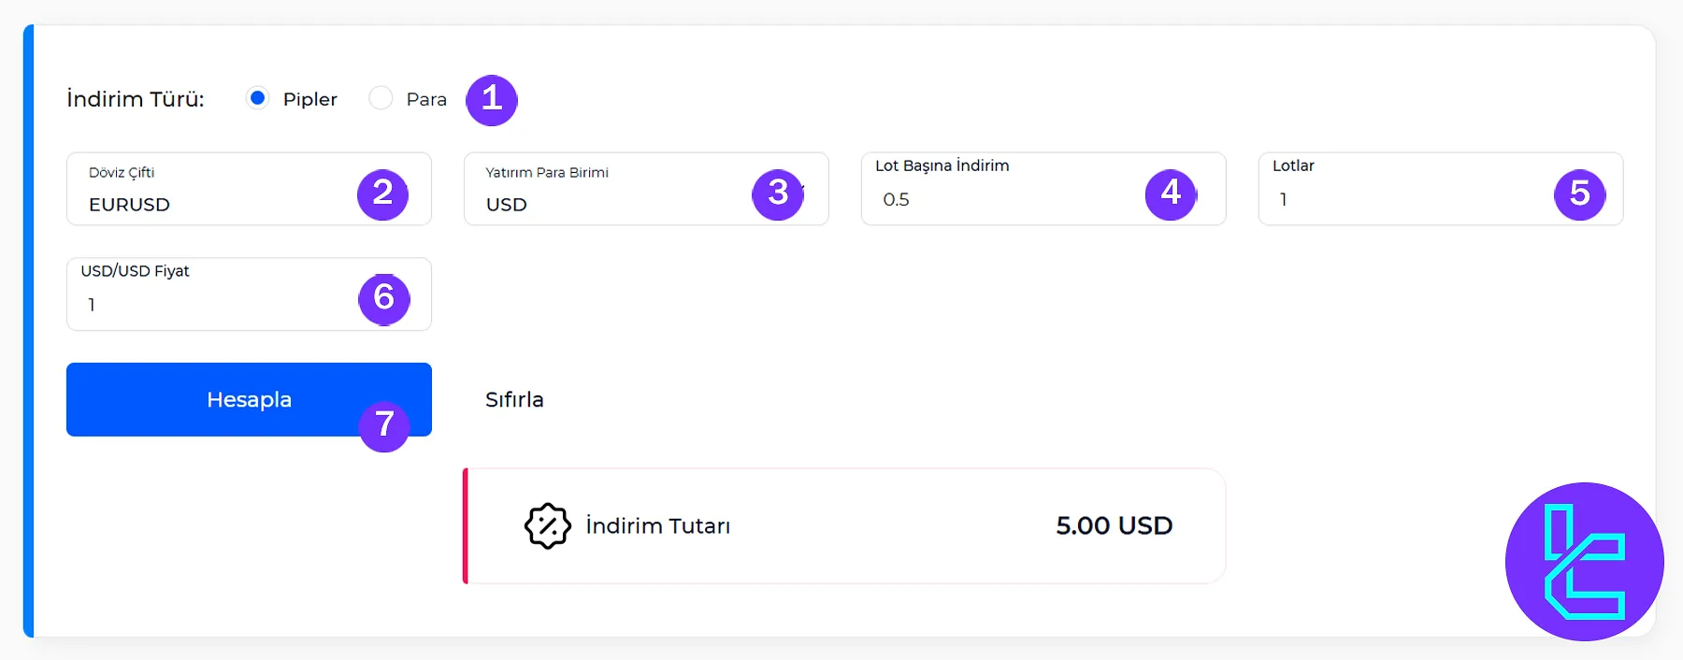Click the step marker 4 on Lot Başına İndirim
1683x660 pixels.
[1171, 194]
